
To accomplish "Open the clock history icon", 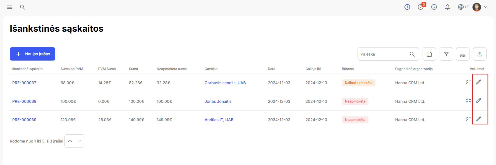I will pos(434,7).
